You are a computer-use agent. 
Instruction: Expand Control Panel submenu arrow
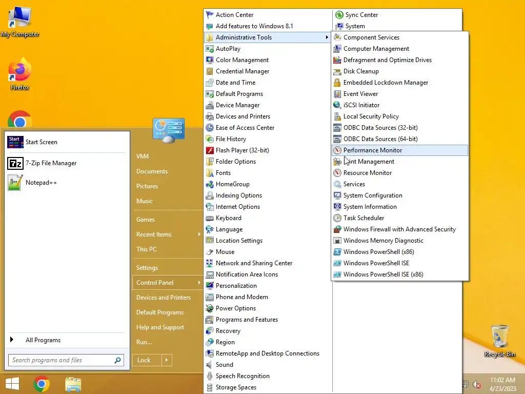pyautogui.click(x=199, y=283)
